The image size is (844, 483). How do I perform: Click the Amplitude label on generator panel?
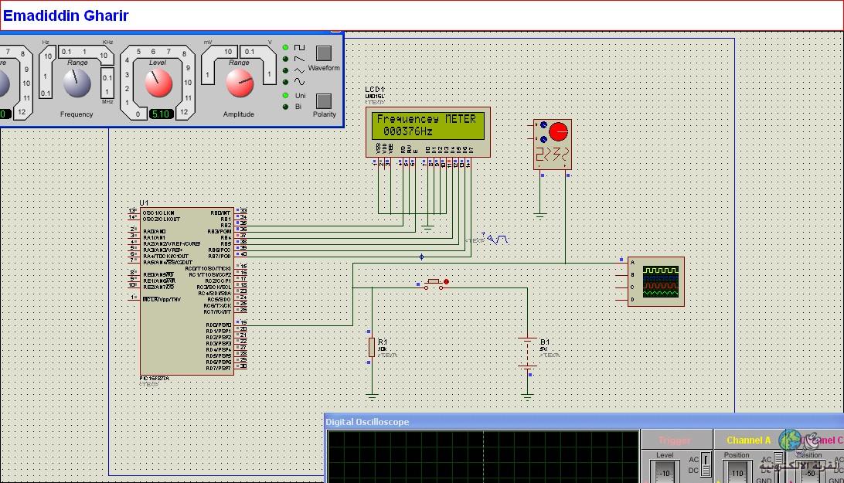[x=239, y=114]
